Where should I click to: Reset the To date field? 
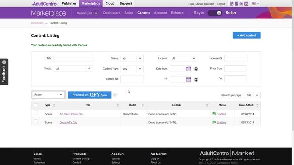tap(196, 79)
